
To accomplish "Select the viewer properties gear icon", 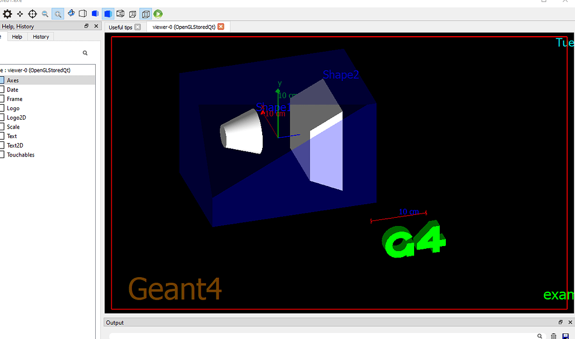I will point(7,14).
